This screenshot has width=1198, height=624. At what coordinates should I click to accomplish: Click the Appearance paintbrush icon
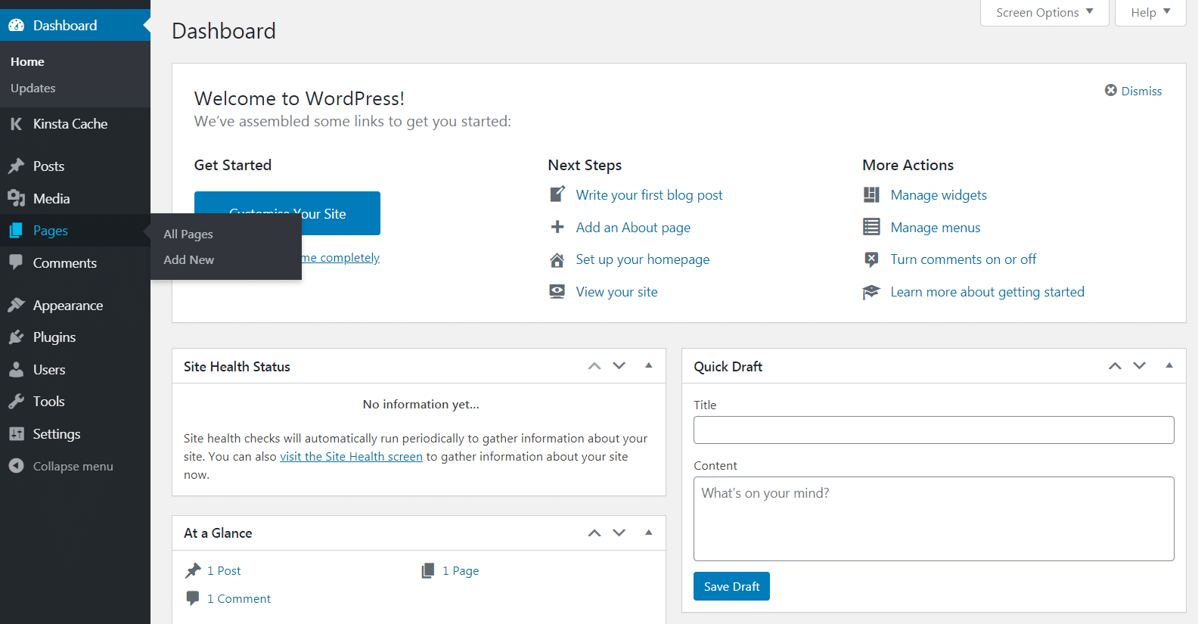(16, 305)
